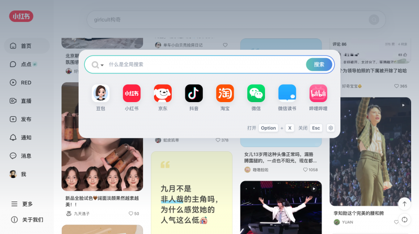The height and width of the screenshot is (234, 419).
Task: Open 消息 in the sidebar
Action: click(27, 155)
